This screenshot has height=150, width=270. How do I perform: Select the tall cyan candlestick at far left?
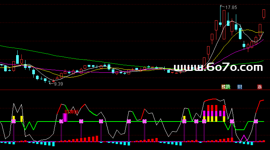[x=17, y=59]
